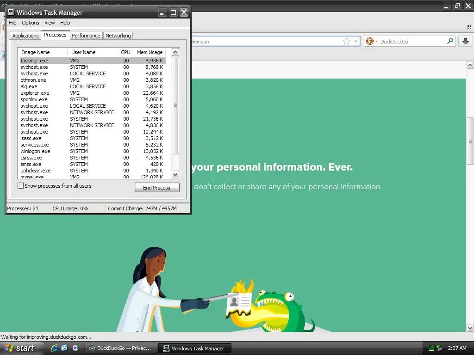
Task: Click the network tray icon
Action: pyautogui.click(x=439, y=348)
